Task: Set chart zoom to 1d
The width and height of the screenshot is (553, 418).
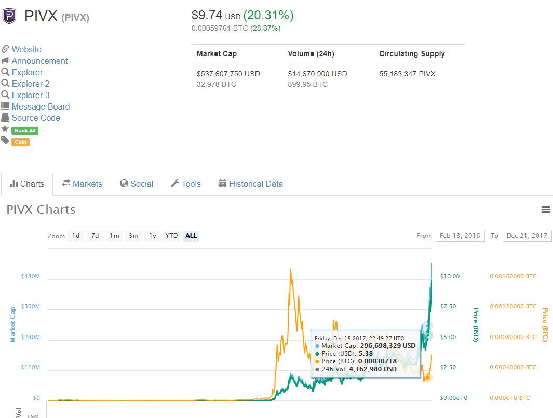Action: 76,236
